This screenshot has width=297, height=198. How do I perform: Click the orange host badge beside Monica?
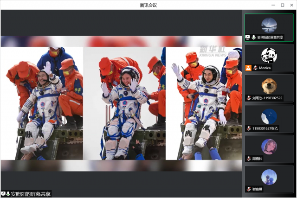(x=249, y=68)
